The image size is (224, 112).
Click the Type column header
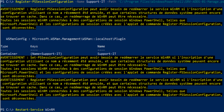(4, 46)
